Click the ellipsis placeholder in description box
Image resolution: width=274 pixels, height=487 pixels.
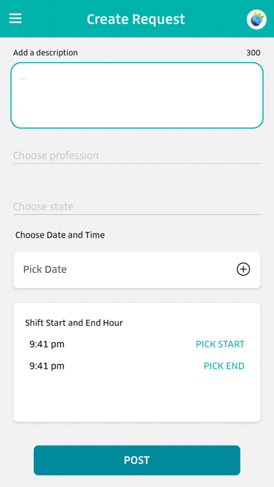(x=23, y=78)
